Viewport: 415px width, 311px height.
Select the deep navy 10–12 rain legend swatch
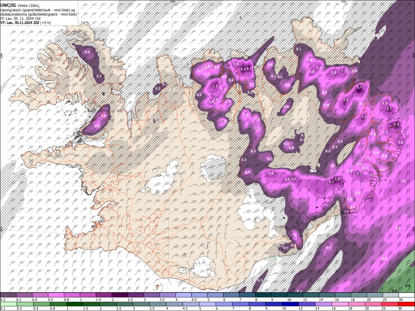click(x=290, y=304)
